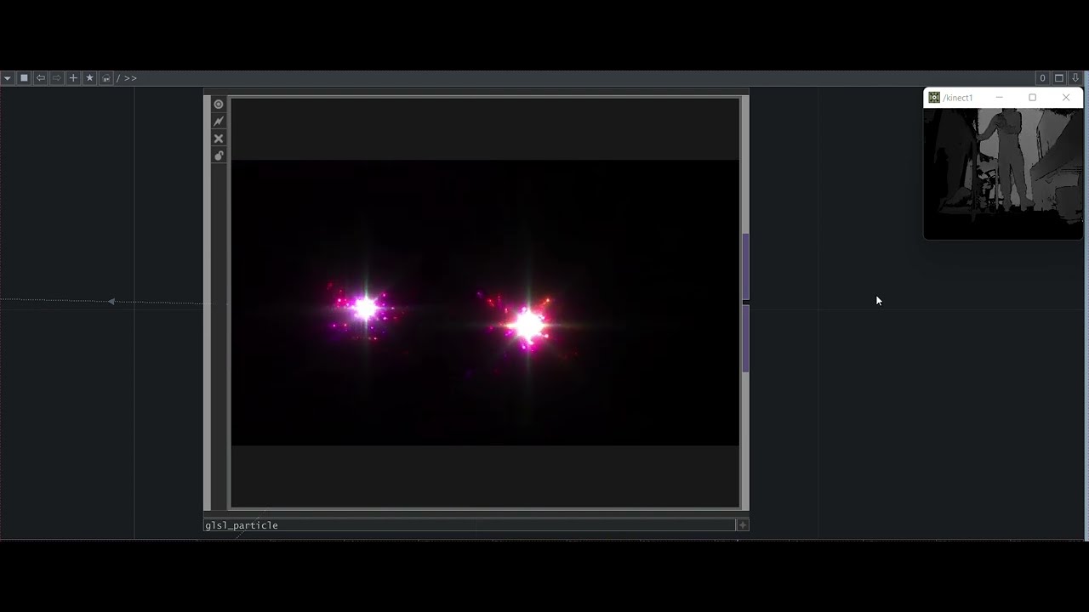Screen dimensions: 1089x612
Task: Select the glsl_particle node name field
Action: (470, 525)
